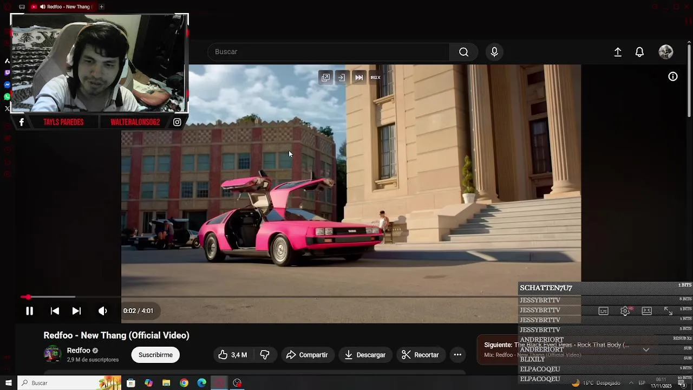
Task: Open the more actions three-dot menu
Action: 457,355
